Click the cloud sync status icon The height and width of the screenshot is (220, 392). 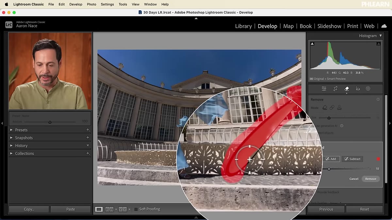coord(384,26)
